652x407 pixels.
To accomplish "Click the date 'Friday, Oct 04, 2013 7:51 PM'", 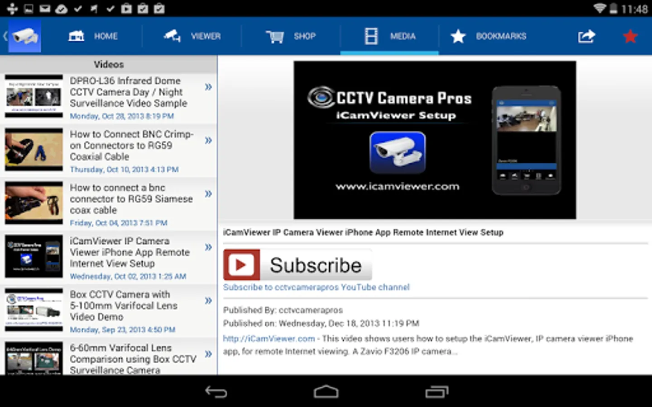I will (119, 223).
